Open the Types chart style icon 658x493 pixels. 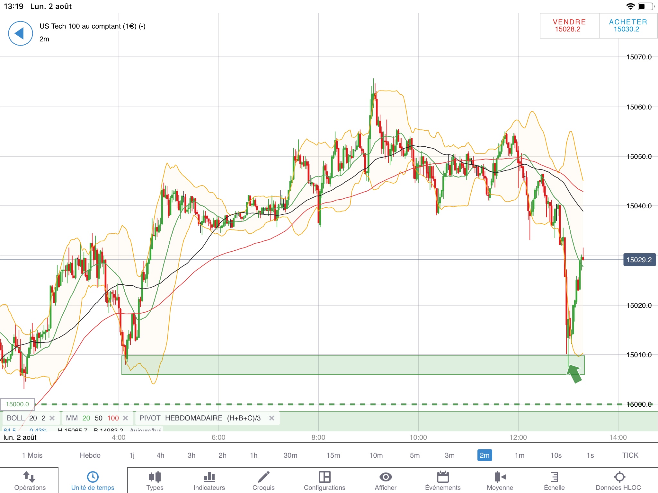[155, 480]
